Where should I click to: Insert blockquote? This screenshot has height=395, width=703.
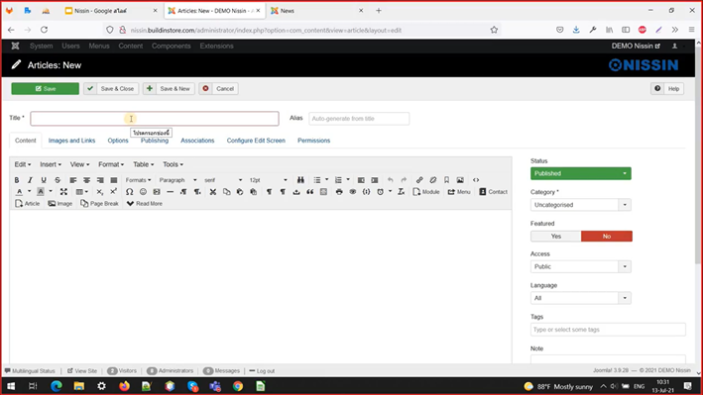309,192
